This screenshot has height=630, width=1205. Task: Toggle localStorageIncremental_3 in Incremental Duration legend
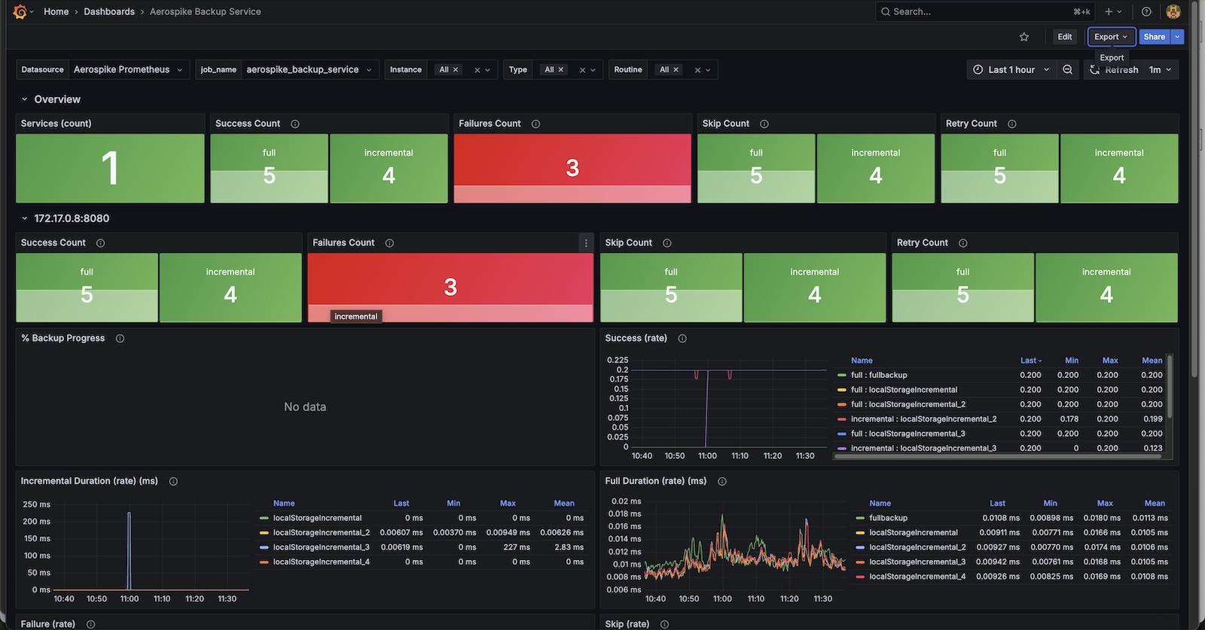tap(322, 548)
